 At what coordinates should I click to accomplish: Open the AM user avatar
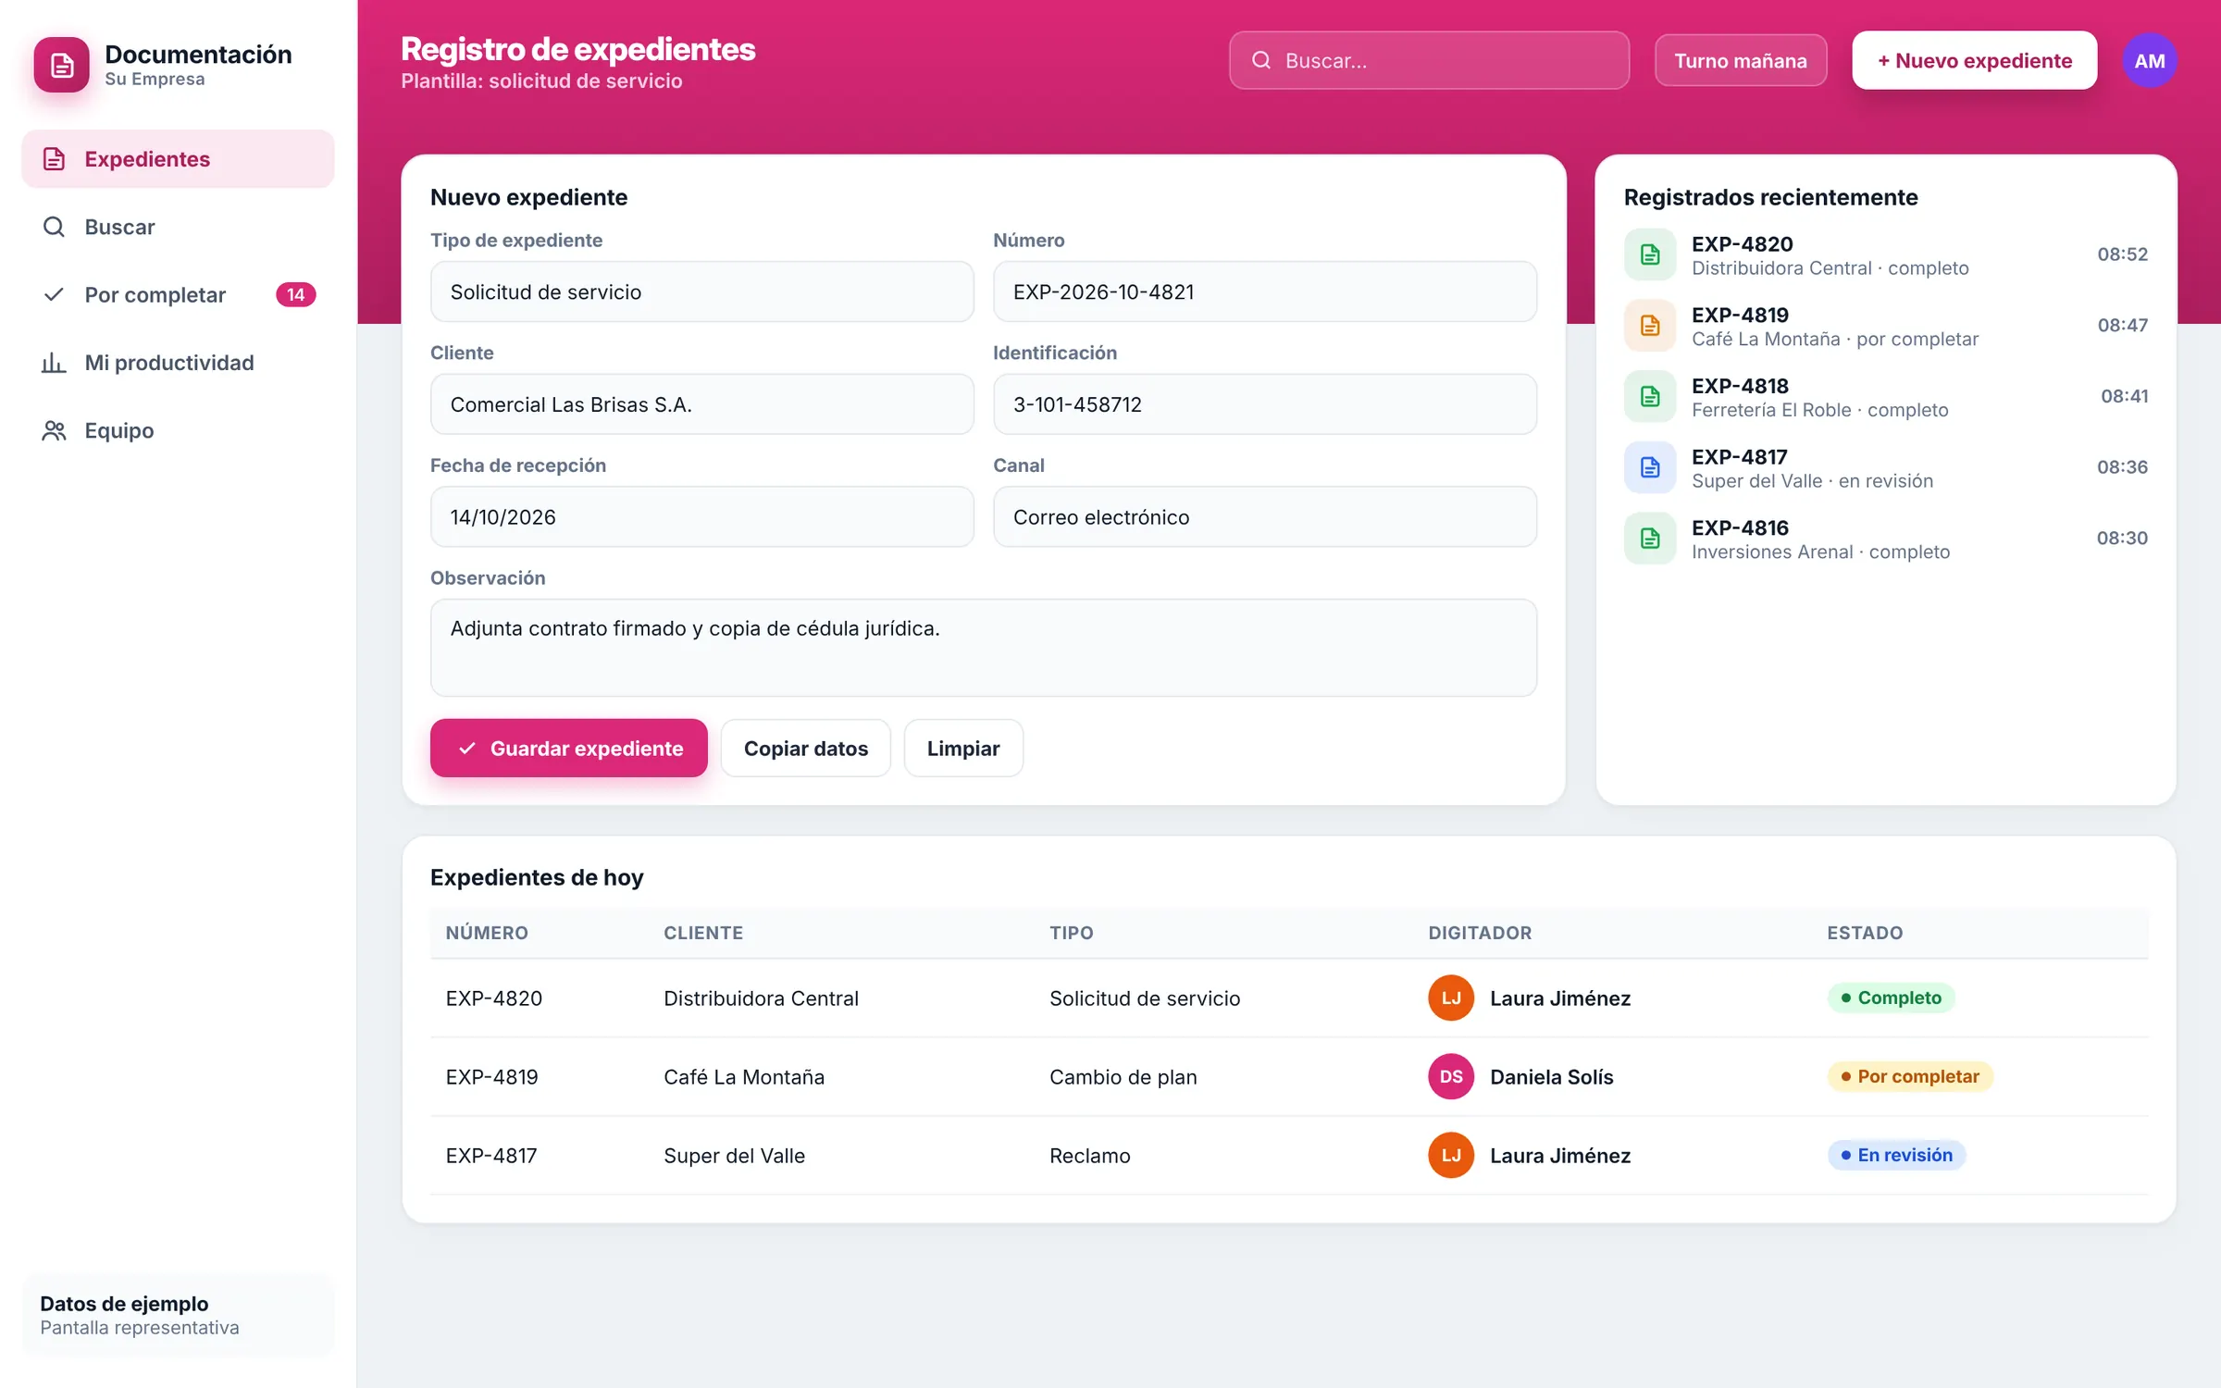pos(2149,60)
